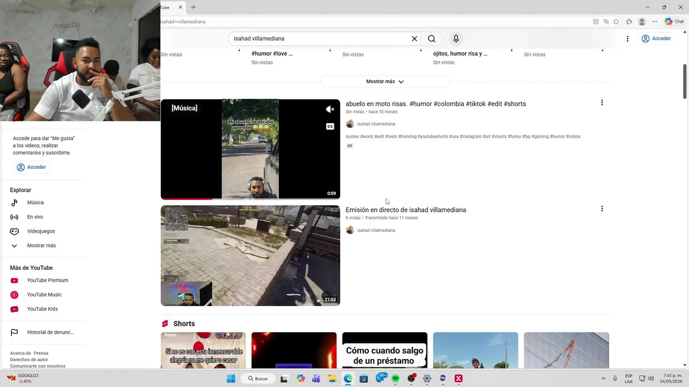Add page to favorites with star icon
This screenshot has height=387, width=689.
pyautogui.click(x=616, y=21)
